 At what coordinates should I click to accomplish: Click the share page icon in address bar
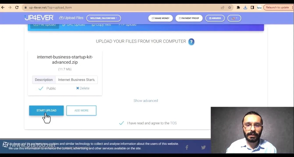(222, 8)
